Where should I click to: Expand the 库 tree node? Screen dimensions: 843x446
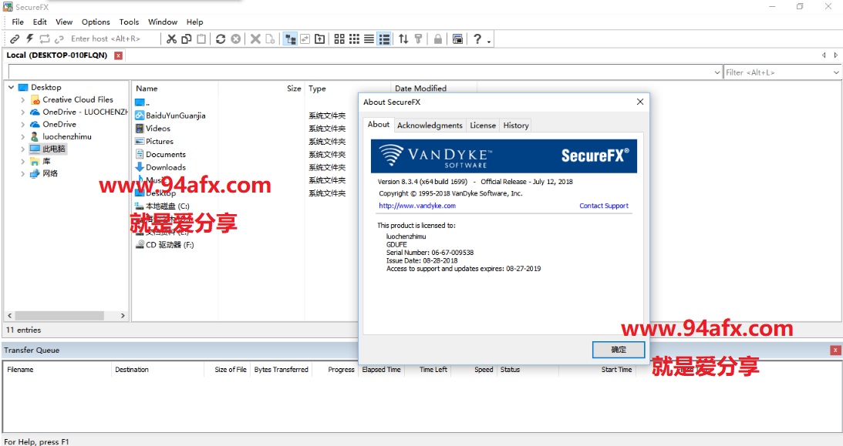tap(22, 162)
